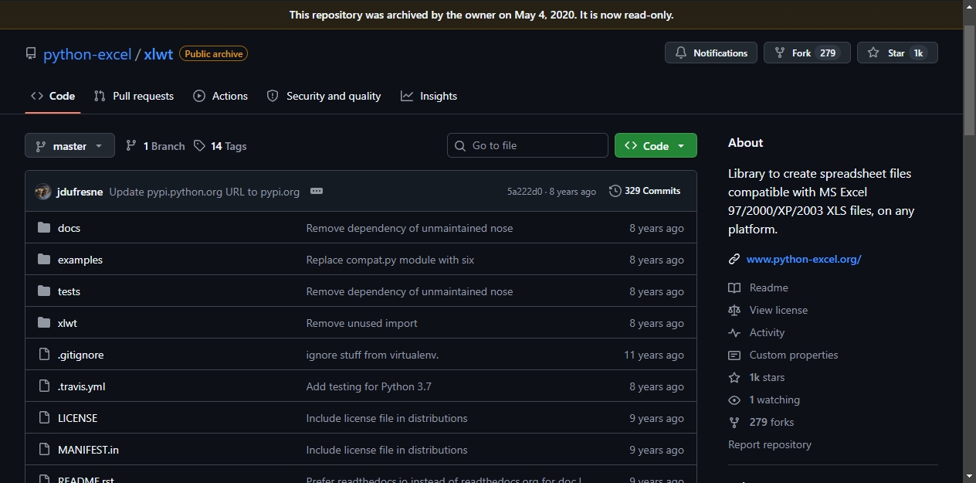Open the Pull requests tab
The width and height of the screenshot is (976, 483).
click(x=134, y=96)
